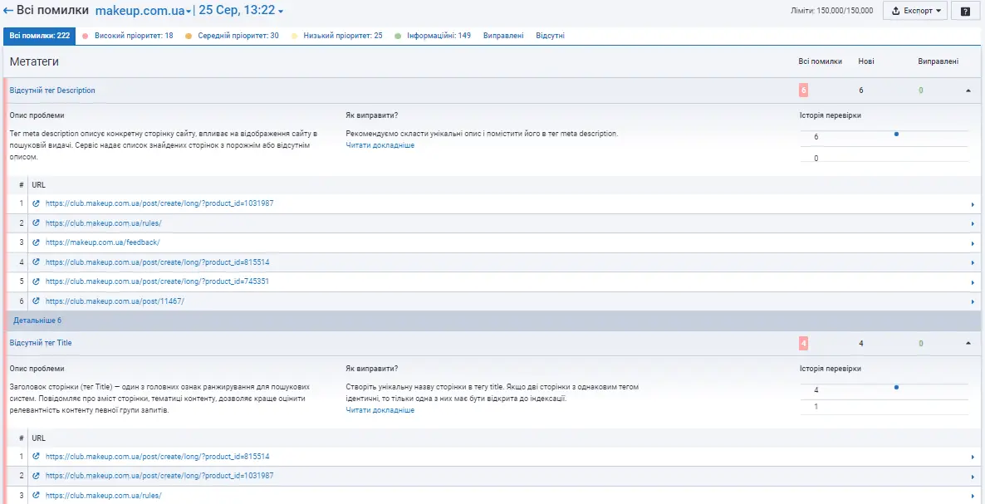Image resolution: width=985 pixels, height=504 pixels.
Task: Expand row arrow for product_id=1031987 in Title list
Action: click(x=973, y=477)
